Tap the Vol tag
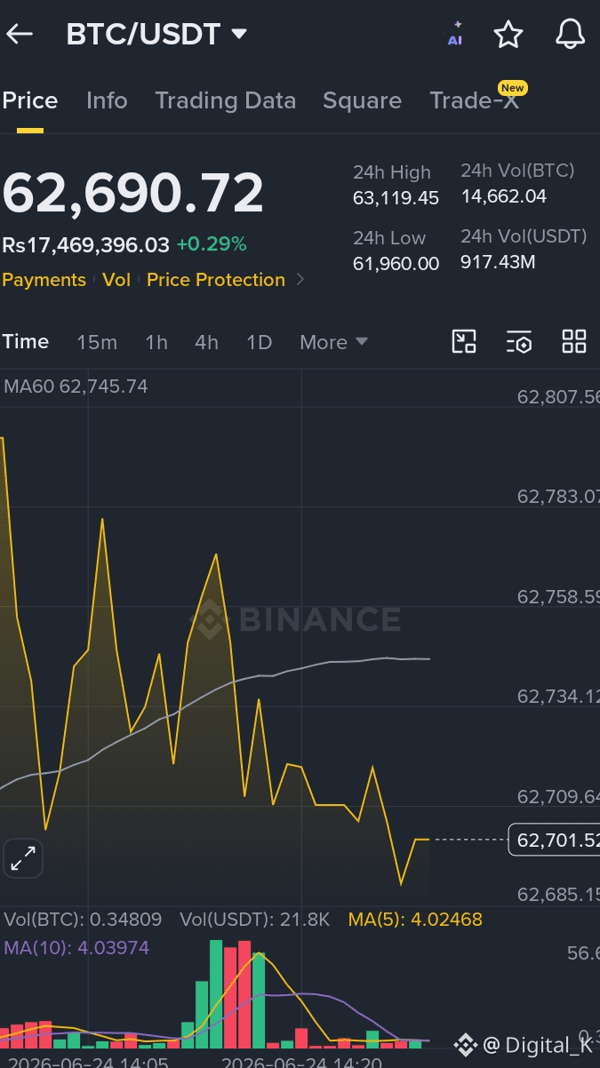The height and width of the screenshot is (1068, 600). [x=116, y=280]
